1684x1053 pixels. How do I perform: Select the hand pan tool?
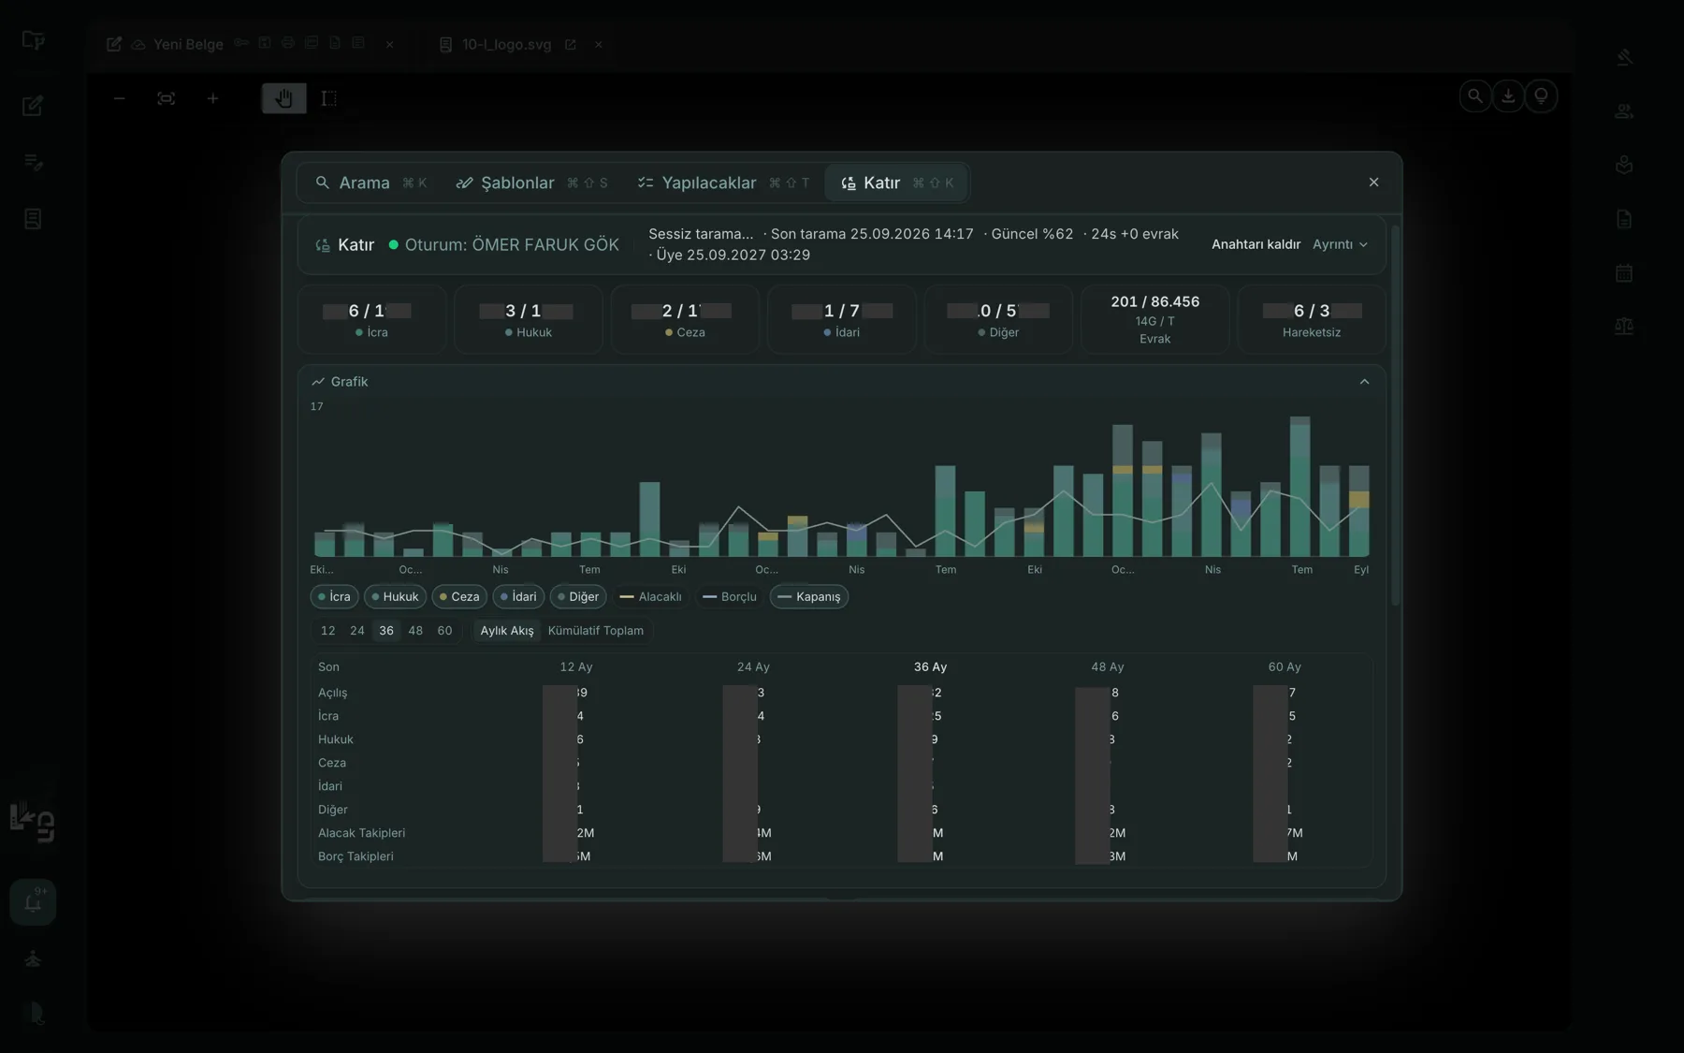(x=283, y=98)
